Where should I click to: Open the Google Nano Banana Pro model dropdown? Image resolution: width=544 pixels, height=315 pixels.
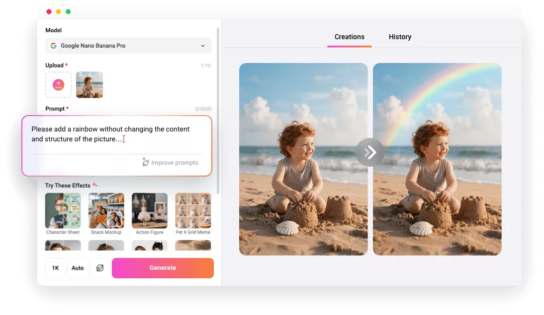click(128, 46)
